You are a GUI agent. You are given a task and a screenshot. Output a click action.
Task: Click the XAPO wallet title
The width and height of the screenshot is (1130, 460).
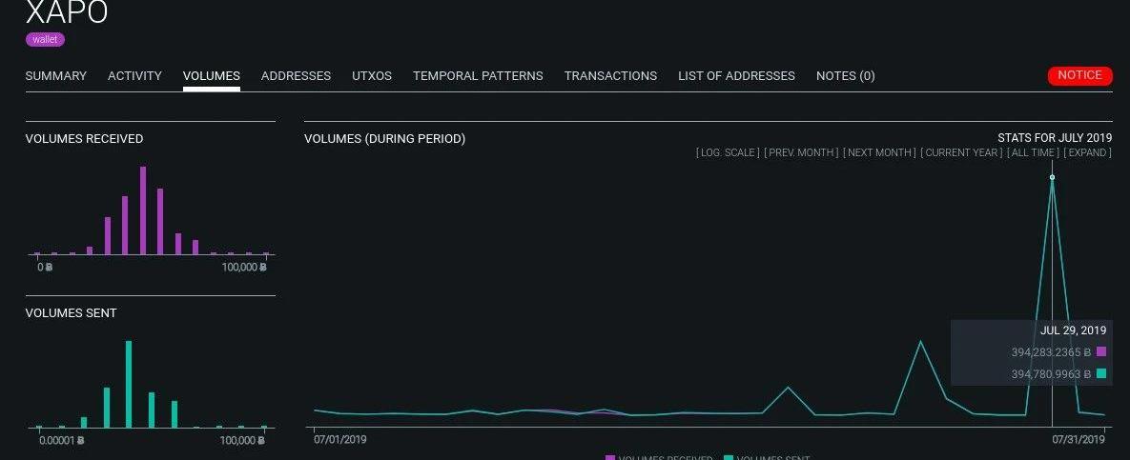(67, 12)
